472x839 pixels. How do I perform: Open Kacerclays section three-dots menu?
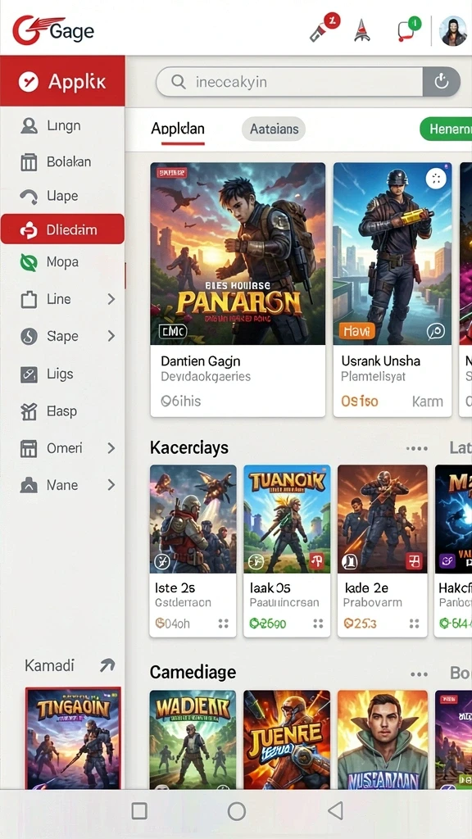tap(417, 448)
